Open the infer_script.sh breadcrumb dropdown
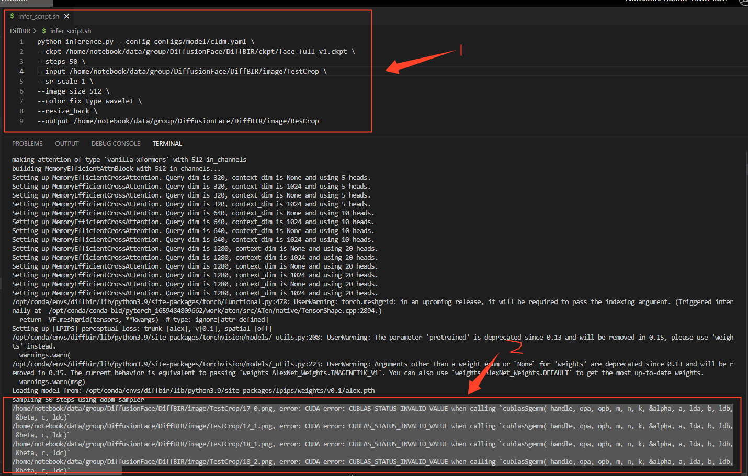 click(70, 31)
